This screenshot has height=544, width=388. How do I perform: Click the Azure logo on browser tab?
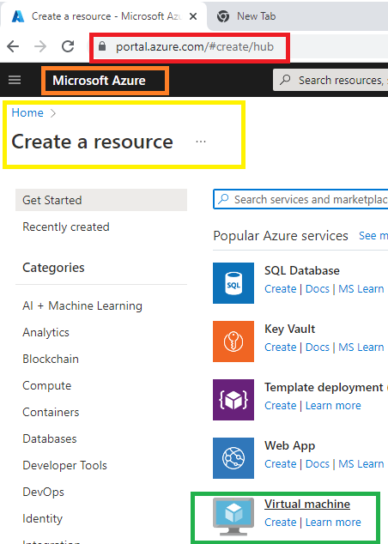18,16
